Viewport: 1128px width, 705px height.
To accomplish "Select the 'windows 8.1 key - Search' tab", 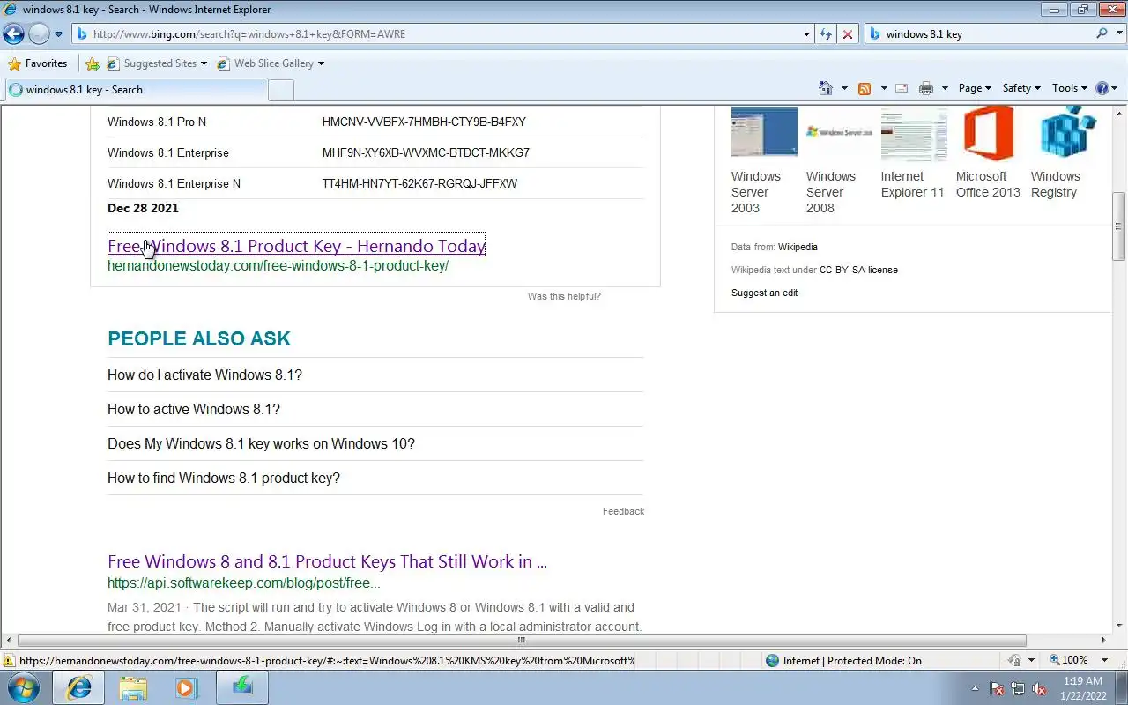I will click(136, 90).
